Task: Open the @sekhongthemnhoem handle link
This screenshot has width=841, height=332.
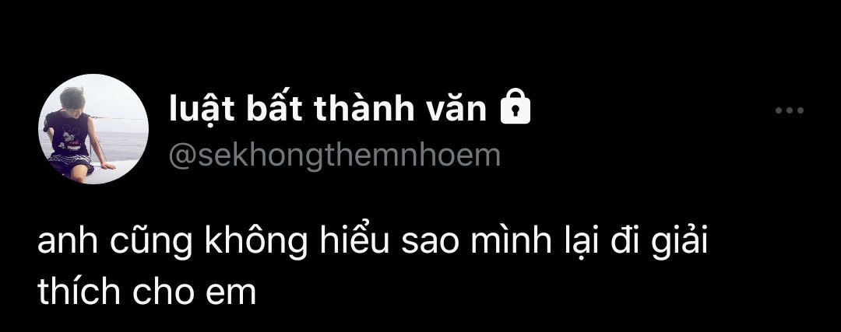Action: pos(335,156)
